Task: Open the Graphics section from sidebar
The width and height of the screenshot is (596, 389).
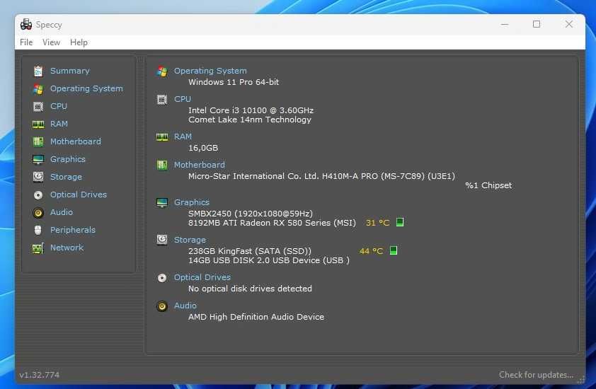Action: 68,159
